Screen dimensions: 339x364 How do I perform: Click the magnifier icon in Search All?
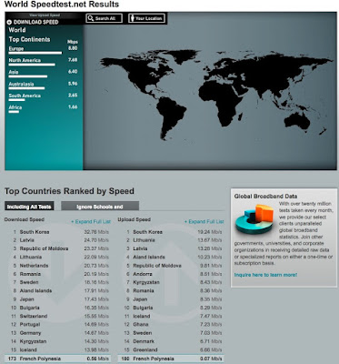91,18
